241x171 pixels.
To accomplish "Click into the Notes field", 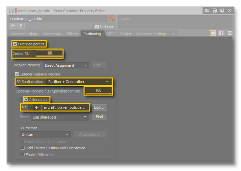I will pos(175,22).
